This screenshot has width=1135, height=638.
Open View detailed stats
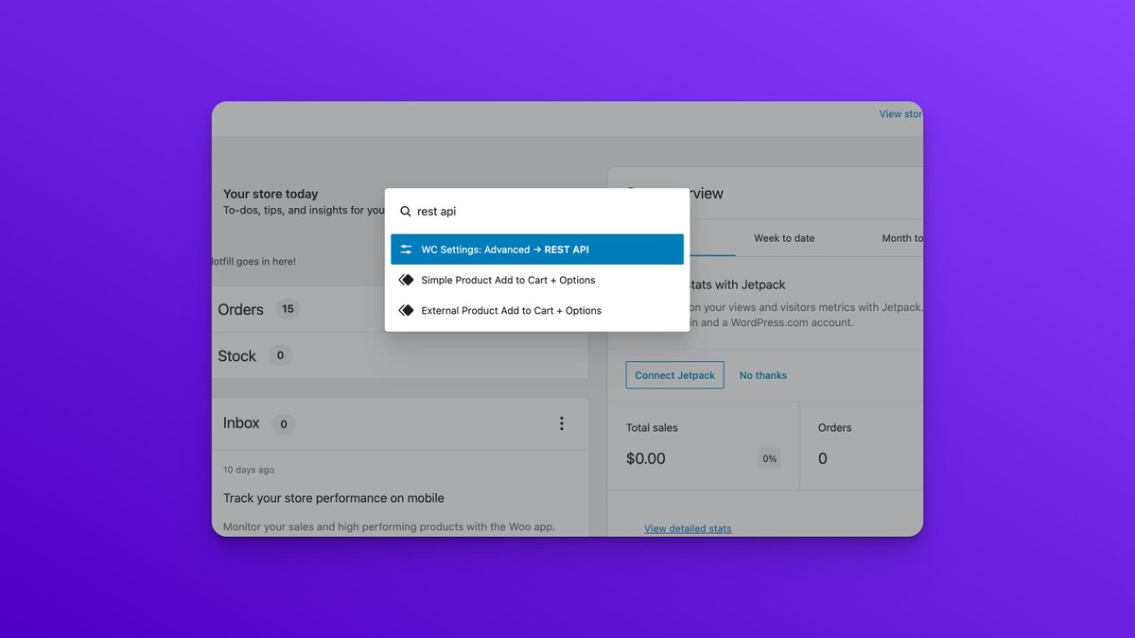click(688, 528)
